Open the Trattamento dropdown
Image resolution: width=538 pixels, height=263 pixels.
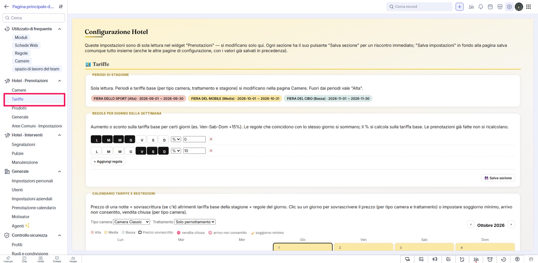pos(195,222)
